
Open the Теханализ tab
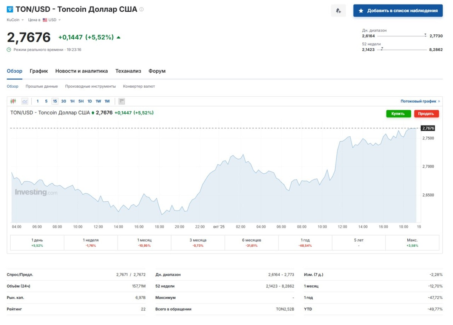128,71
